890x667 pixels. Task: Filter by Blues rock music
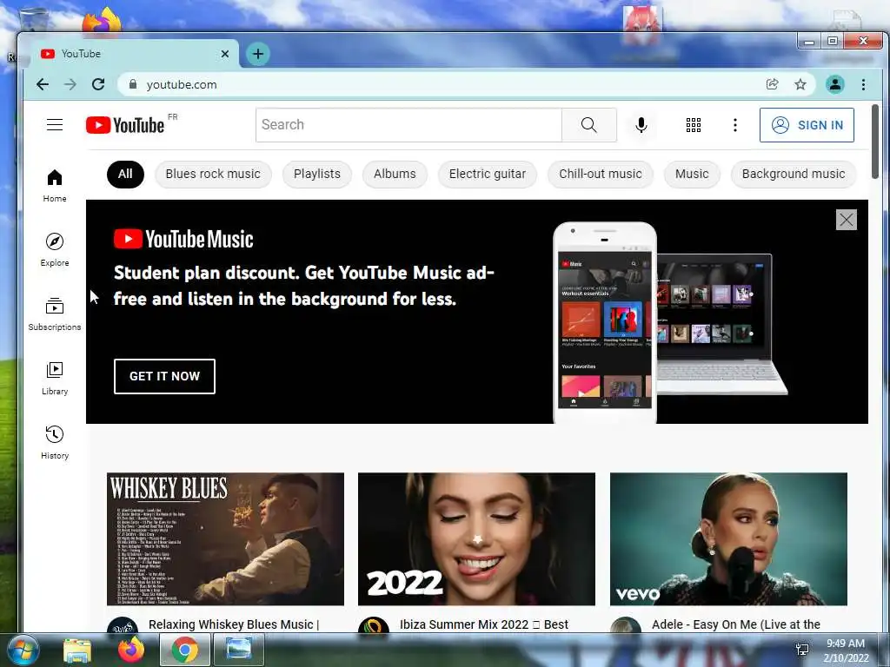click(213, 174)
